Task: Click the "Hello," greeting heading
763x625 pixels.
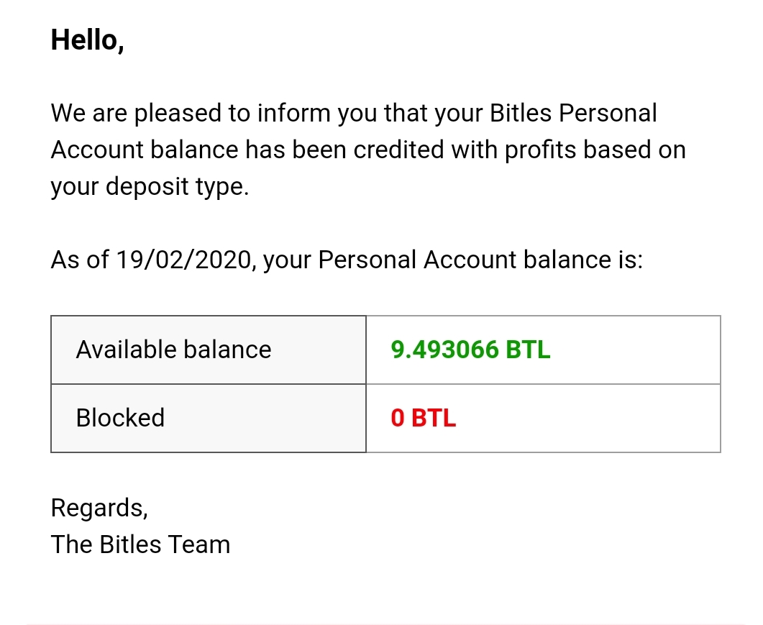Action: [87, 40]
